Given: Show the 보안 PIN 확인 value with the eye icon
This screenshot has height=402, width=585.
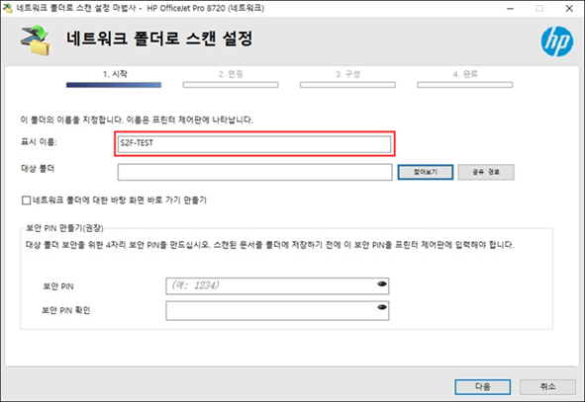Looking at the screenshot, I should pyautogui.click(x=382, y=307).
